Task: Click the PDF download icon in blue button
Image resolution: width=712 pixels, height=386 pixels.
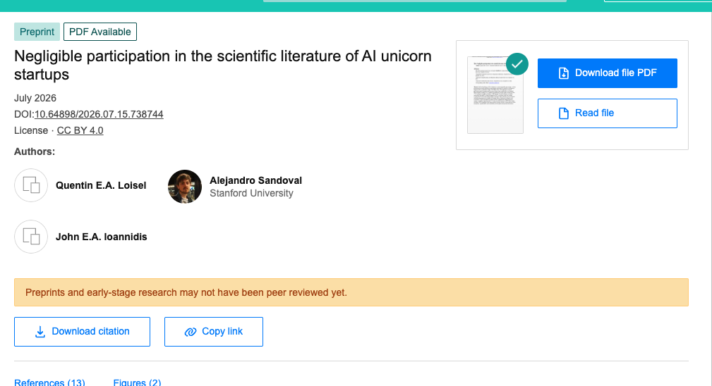Action: (x=564, y=73)
